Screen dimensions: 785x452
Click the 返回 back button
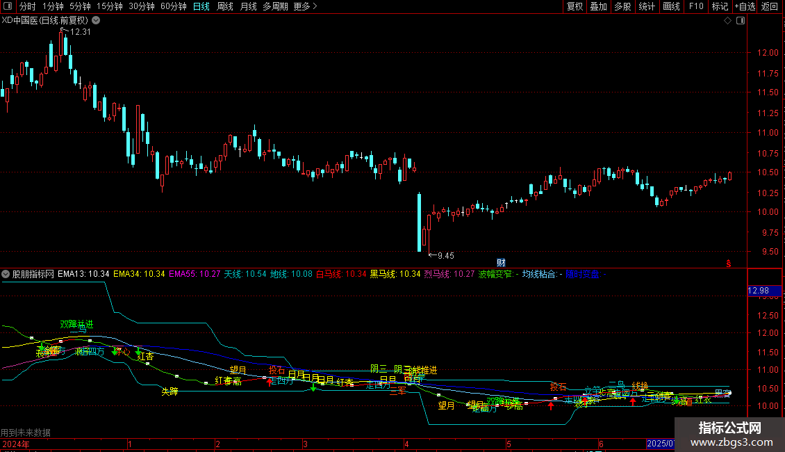point(770,6)
